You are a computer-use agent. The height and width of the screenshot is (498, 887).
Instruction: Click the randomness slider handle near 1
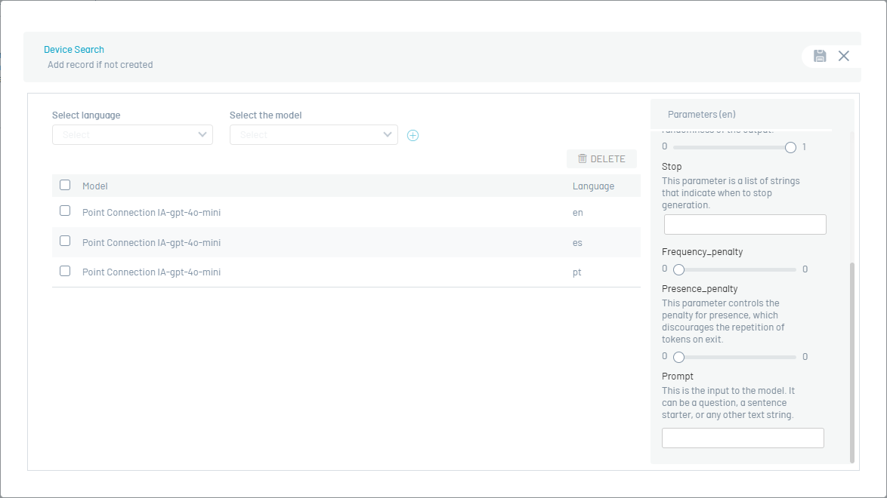pos(790,147)
